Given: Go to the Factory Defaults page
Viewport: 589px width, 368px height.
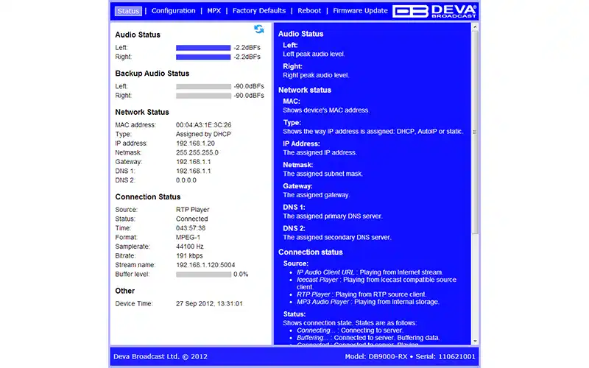Looking at the screenshot, I should coord(258,11).
